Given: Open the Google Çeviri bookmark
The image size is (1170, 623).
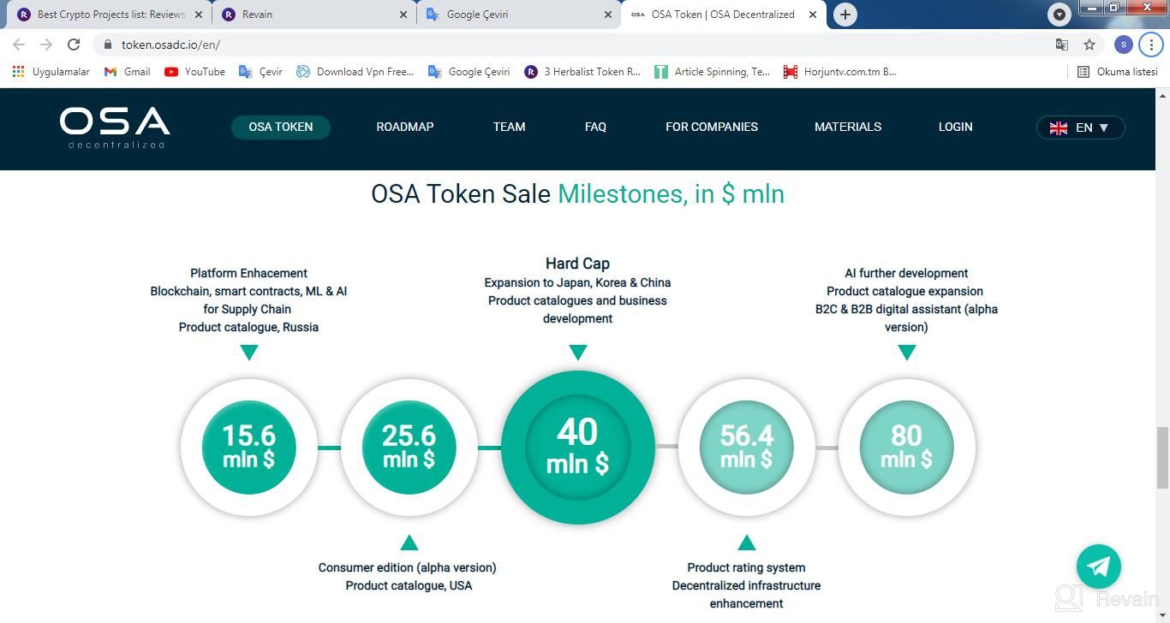Looking at the screenshot, I should pyautogui.click(x=469, y=72).
